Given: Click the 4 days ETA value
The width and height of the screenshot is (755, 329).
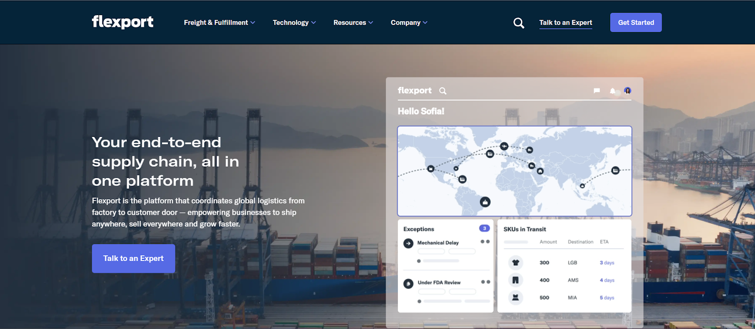Looking at the screenshot, I should (x=607, y=280).
